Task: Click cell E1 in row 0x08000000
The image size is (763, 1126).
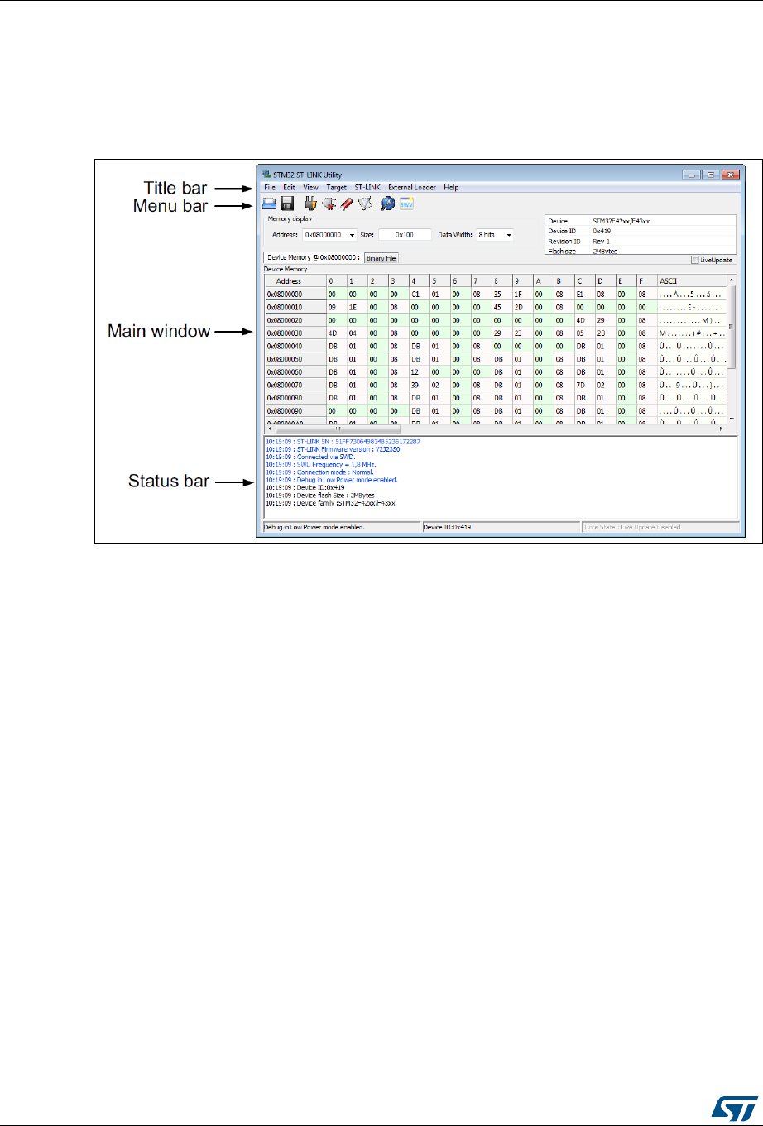Action: point(584,294)
